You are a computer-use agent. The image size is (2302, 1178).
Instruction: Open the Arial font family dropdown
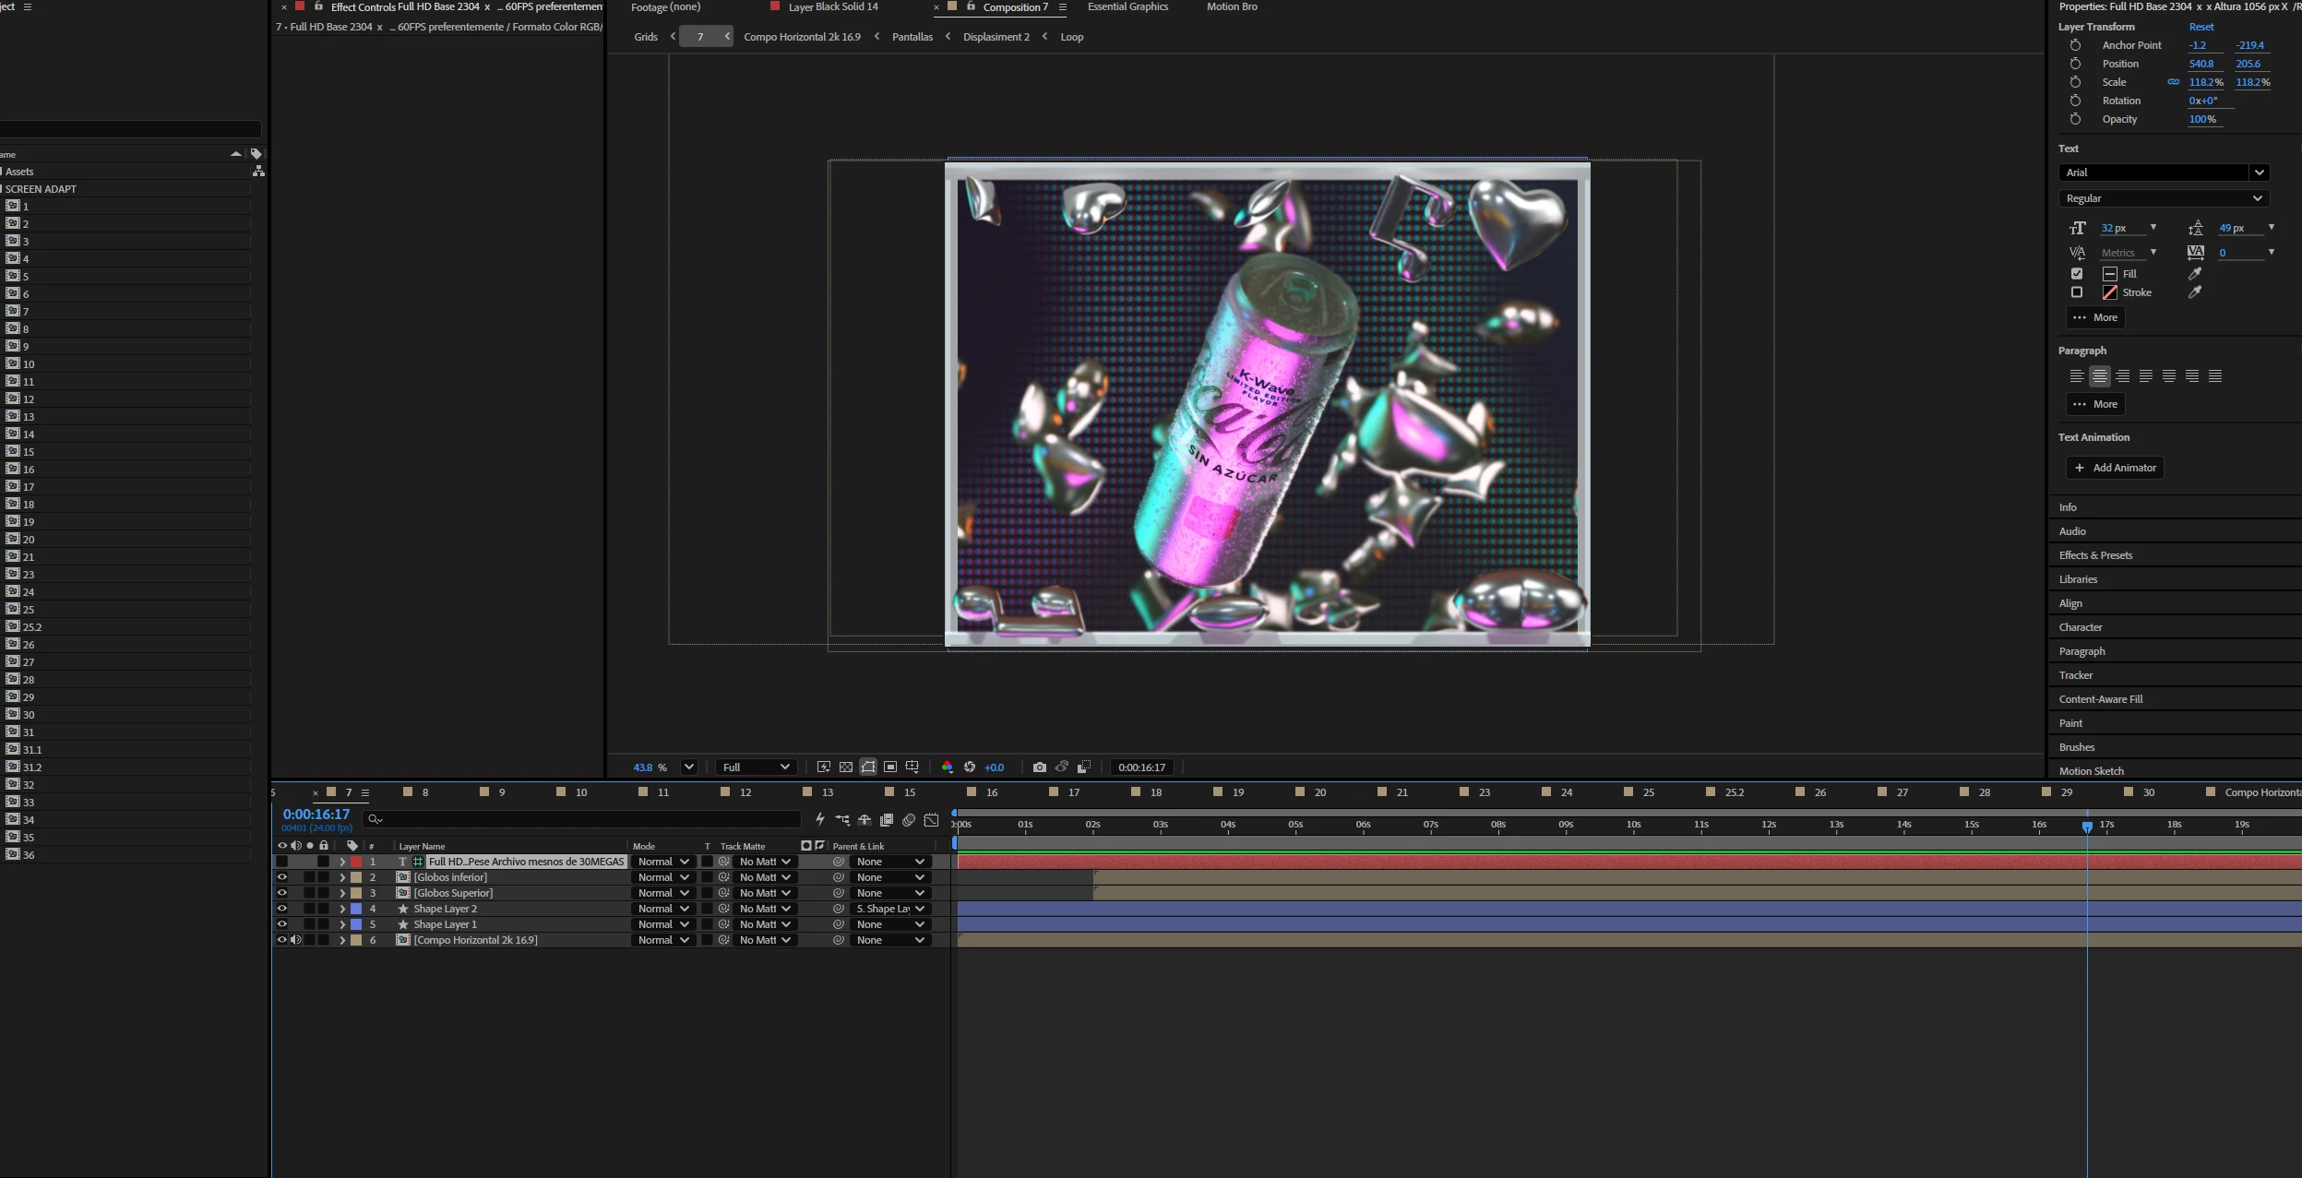click(2164, 173)
